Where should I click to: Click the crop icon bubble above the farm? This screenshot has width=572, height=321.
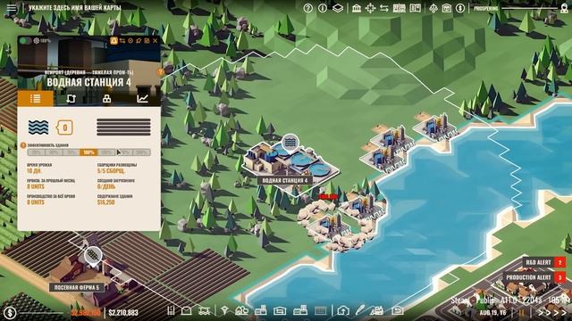coord(93,255)
